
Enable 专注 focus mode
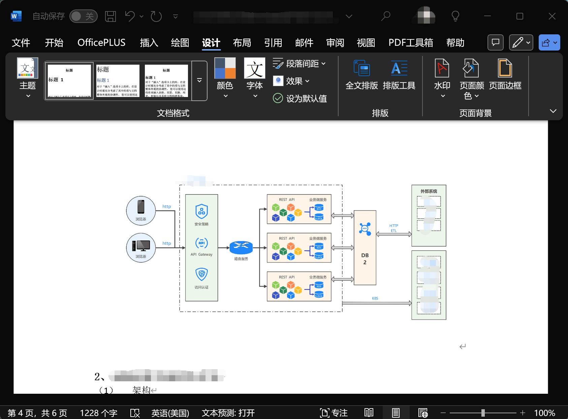334,413
